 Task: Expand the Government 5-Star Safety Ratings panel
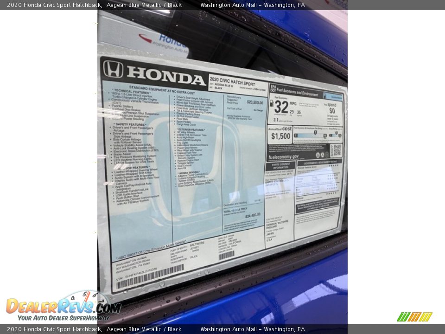[320, 162]
